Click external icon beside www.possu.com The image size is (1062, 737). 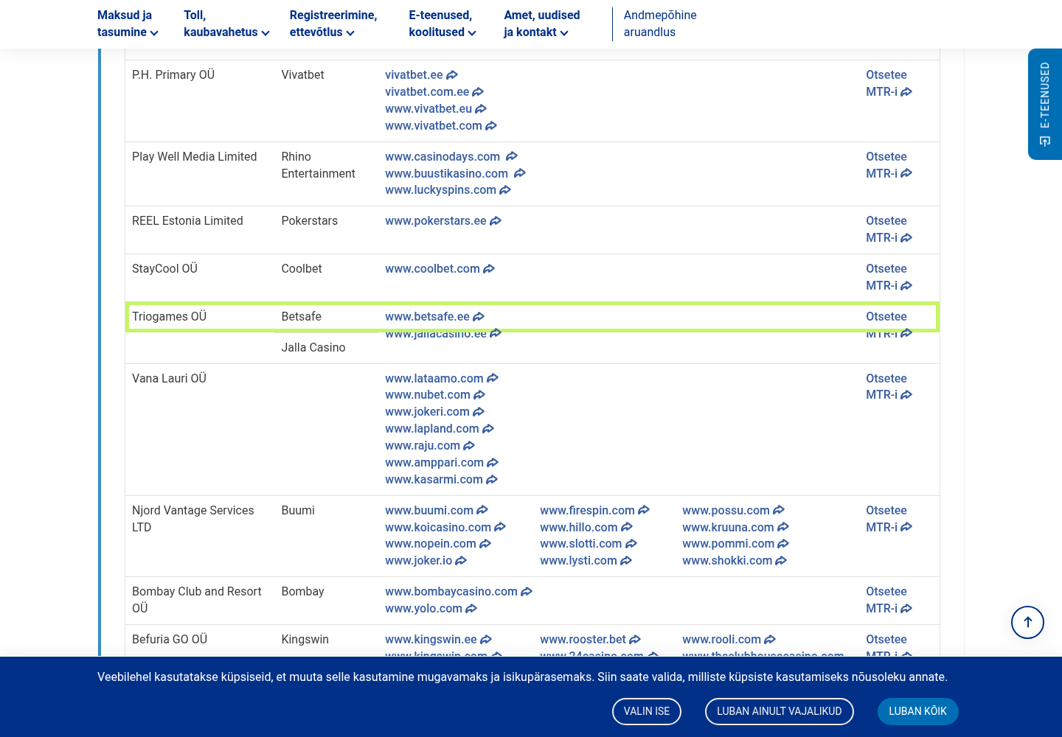[x=779, y=511]
